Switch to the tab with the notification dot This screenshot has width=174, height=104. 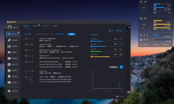[x=35, y=26]
